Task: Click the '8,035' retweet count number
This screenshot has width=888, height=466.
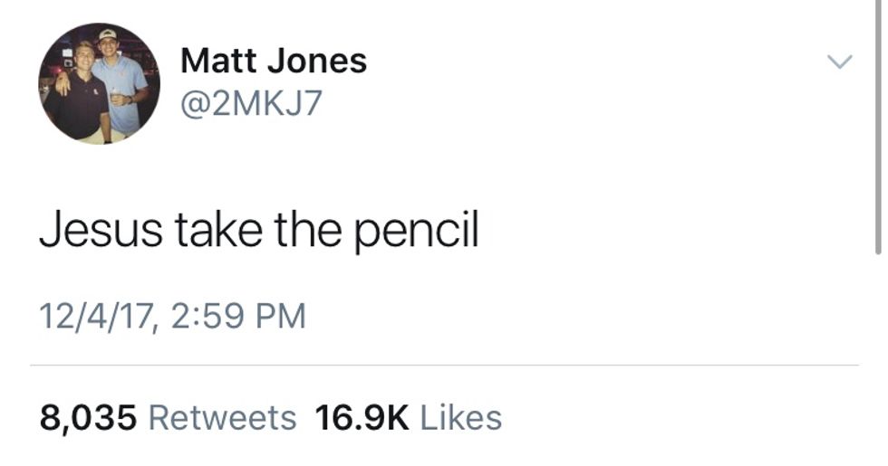Action: 88,417
